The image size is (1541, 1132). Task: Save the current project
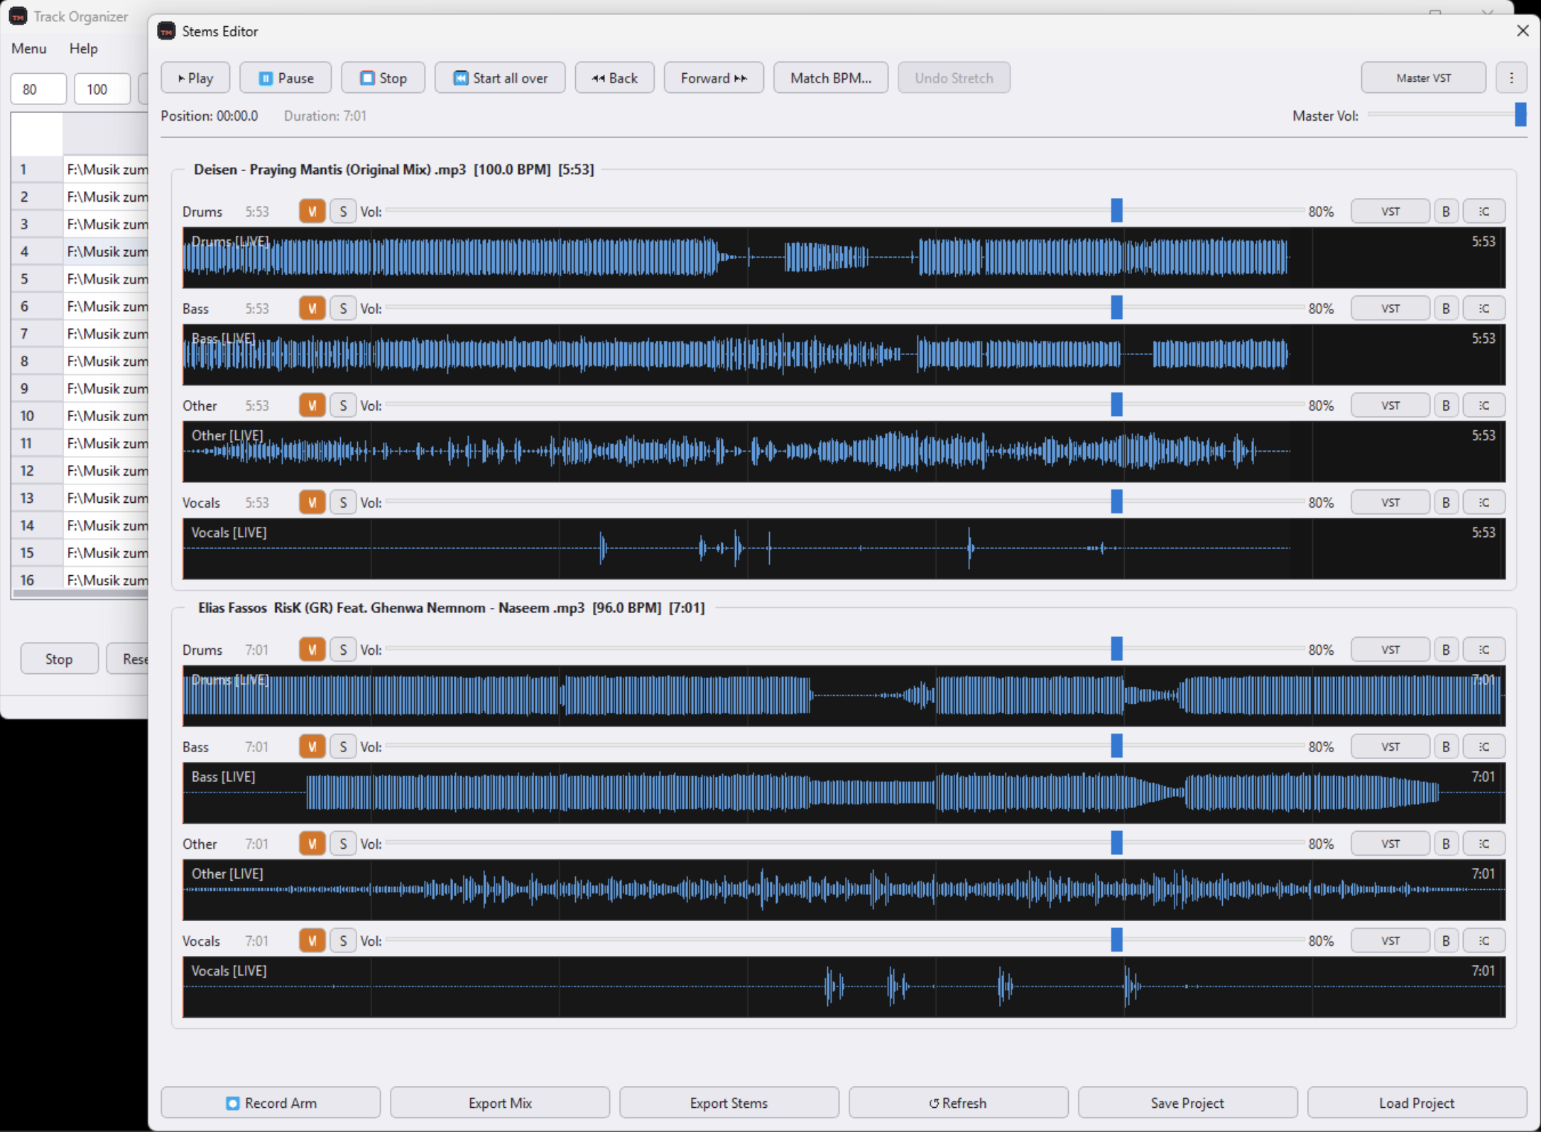1187,1103
